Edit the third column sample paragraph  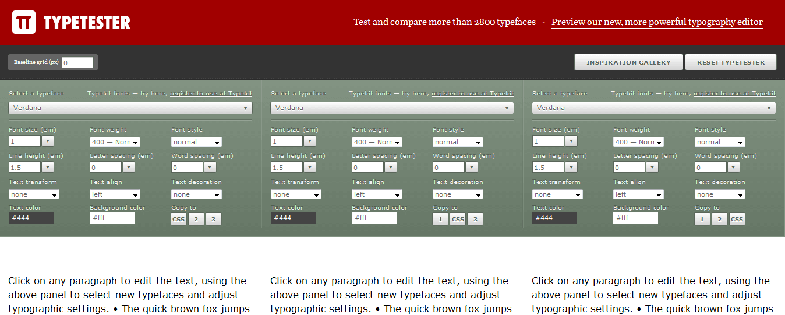point(652,295)
